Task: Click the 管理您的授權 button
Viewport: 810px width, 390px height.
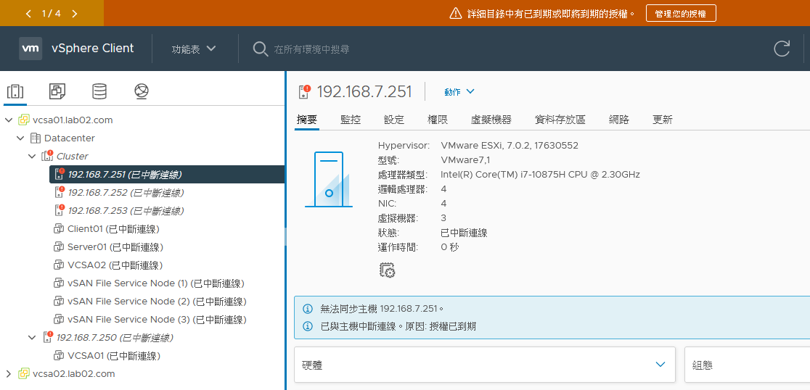Action: click(681, 14)
